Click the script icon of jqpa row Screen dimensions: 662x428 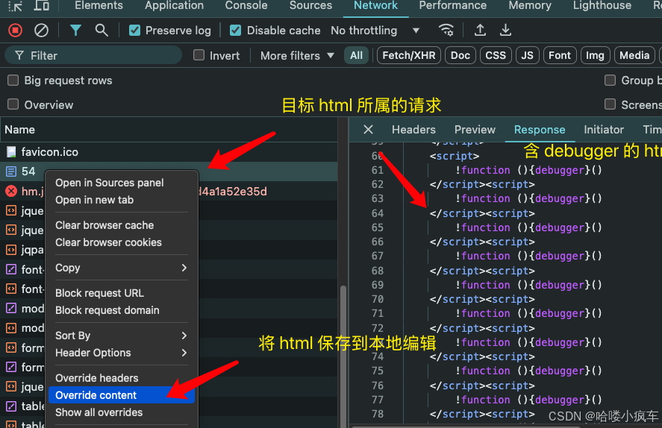coord(11,250)
